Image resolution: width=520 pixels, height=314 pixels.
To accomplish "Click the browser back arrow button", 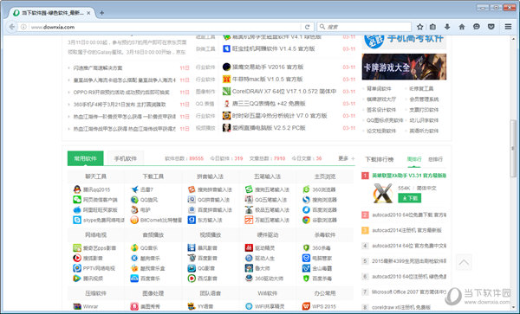I will point(12,27).
